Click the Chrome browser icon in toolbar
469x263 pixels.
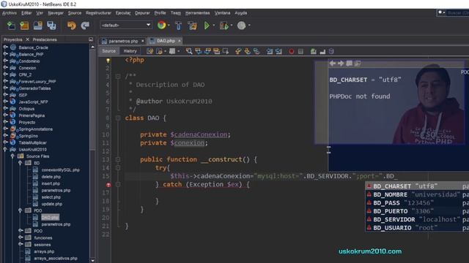(x=161, y=26)
